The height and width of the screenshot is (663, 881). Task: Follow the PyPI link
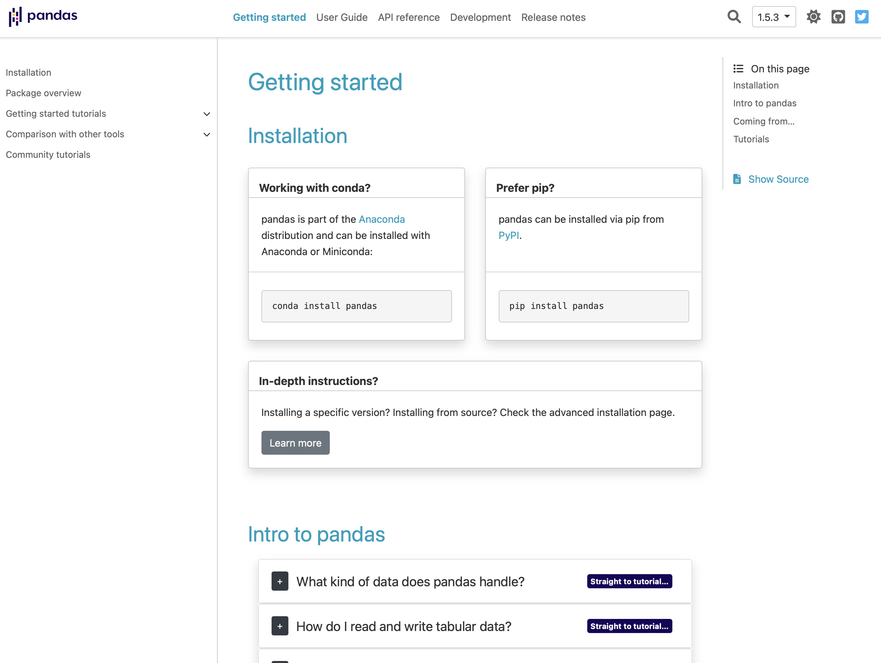pos(508,236)
